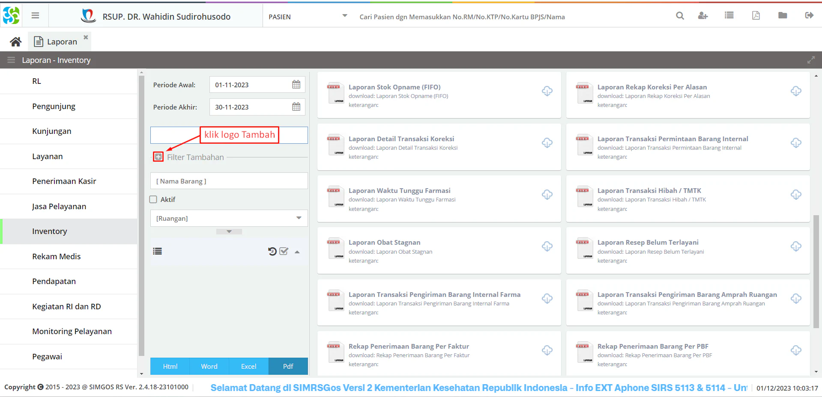Click the Excel export button
The width and height of the screenshot is (822, 397).
coord(248,366)
